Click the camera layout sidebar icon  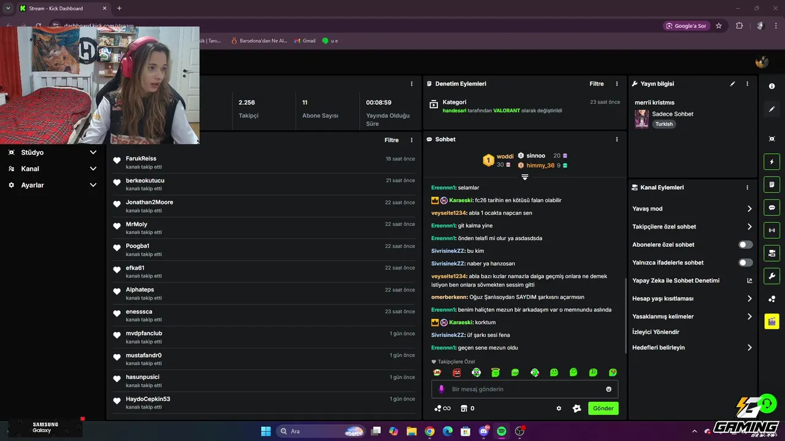(x=772, y=253)
